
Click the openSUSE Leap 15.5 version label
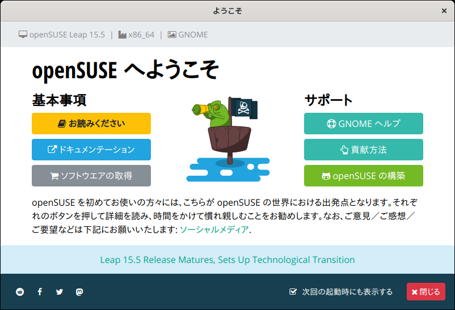point(62,35)
